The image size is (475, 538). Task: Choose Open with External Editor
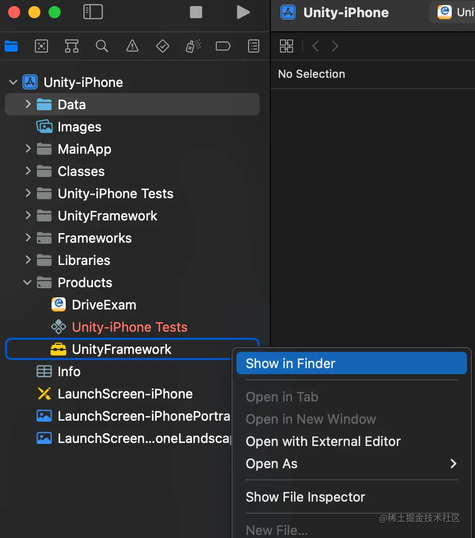[352, 441]
